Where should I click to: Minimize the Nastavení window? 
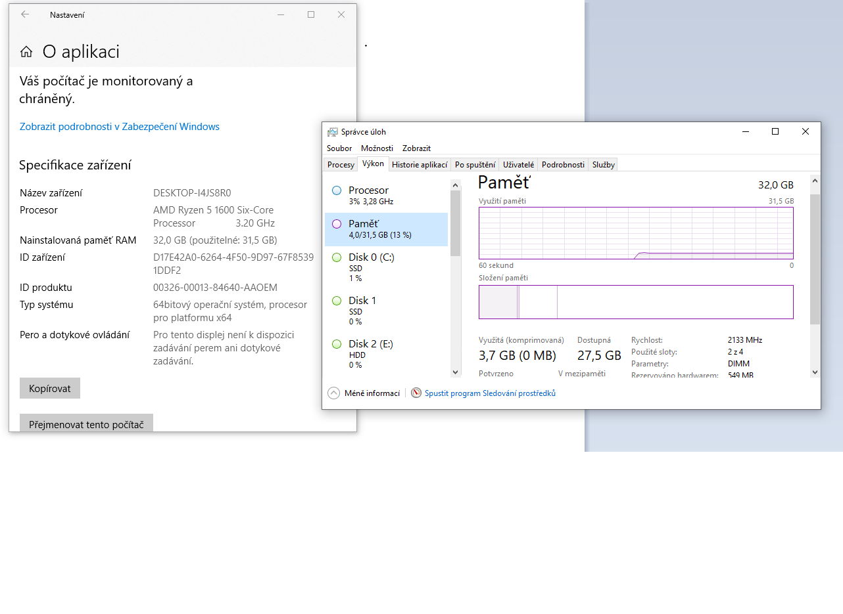pos(281,14)
